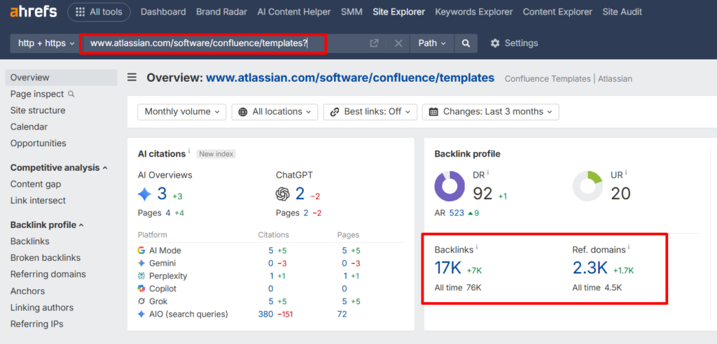
Task: Click the Ref. domains info icon
Action: [x=628, y=247]
